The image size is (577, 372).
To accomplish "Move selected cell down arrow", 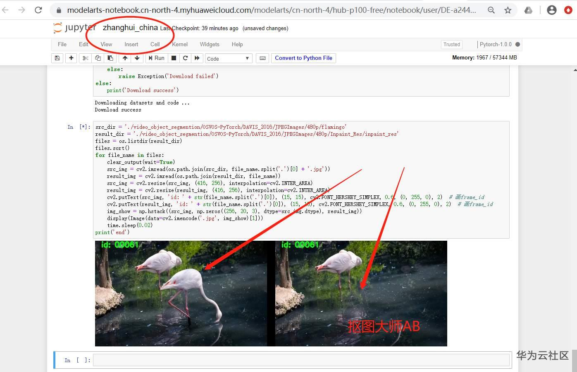I will click(137, 58).
